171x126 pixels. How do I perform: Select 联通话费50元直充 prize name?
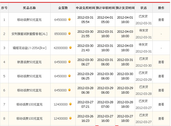29,62
